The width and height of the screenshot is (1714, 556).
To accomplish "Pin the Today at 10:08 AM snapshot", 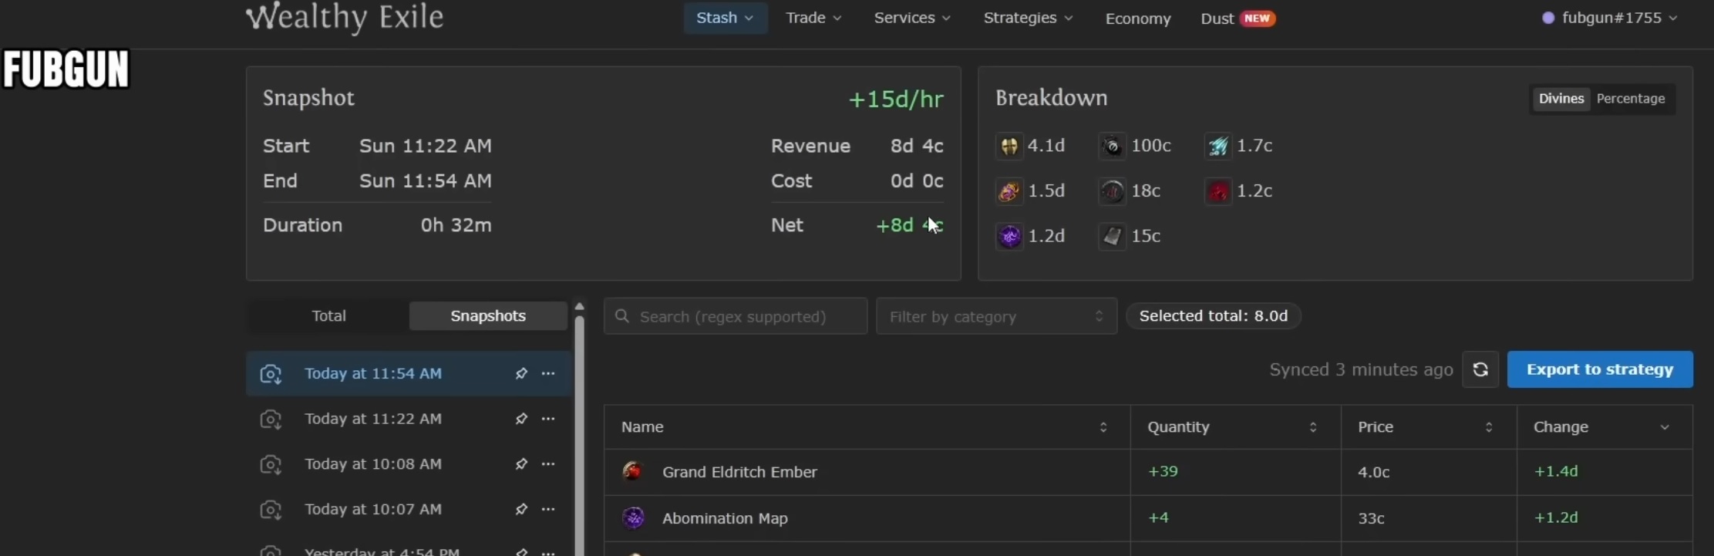I will (x=521, y=464).
